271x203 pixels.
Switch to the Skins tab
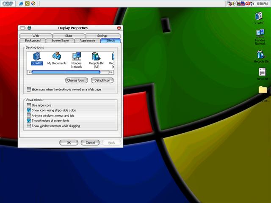point(69,36)
